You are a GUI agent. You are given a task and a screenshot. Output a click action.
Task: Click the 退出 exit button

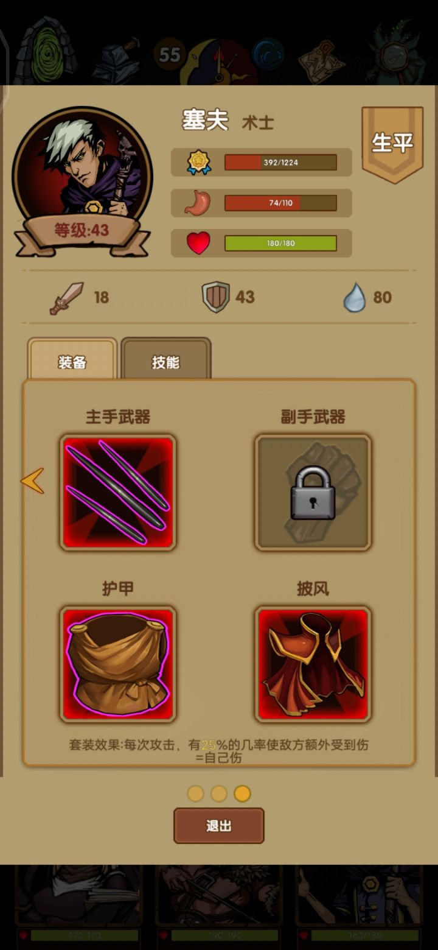point(219,826)
